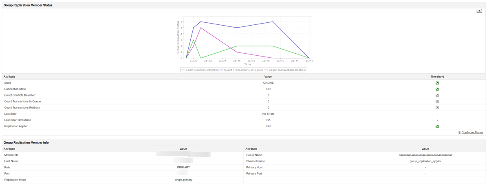Click the Last Error Timestamp attribute
This screenshot has width=489, height=185.
pos(18,120)
